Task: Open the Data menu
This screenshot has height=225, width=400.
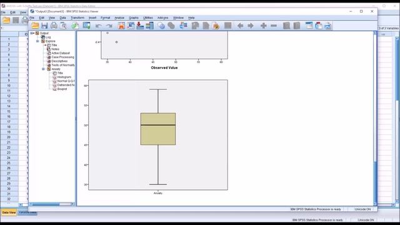Action: pyautogui.click(x=62, y=18)
